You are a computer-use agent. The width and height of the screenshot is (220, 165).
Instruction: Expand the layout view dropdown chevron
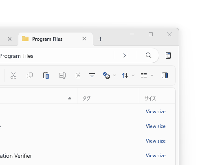pos(152,75)
